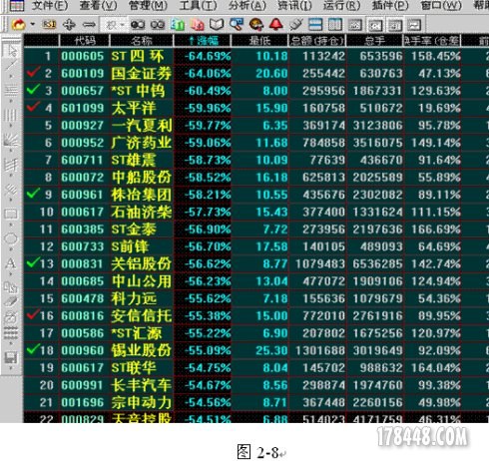489x461 pixels.
Task: Click the red alarm bell icon
Action: tap(275, 24)
